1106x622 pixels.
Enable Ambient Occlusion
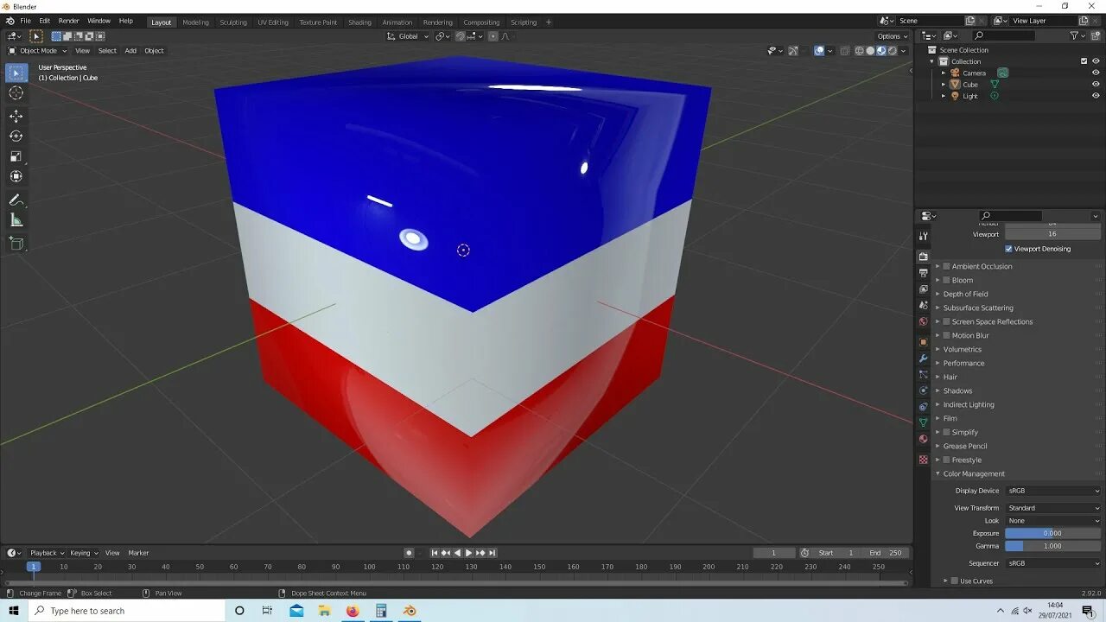click(945, 266)
